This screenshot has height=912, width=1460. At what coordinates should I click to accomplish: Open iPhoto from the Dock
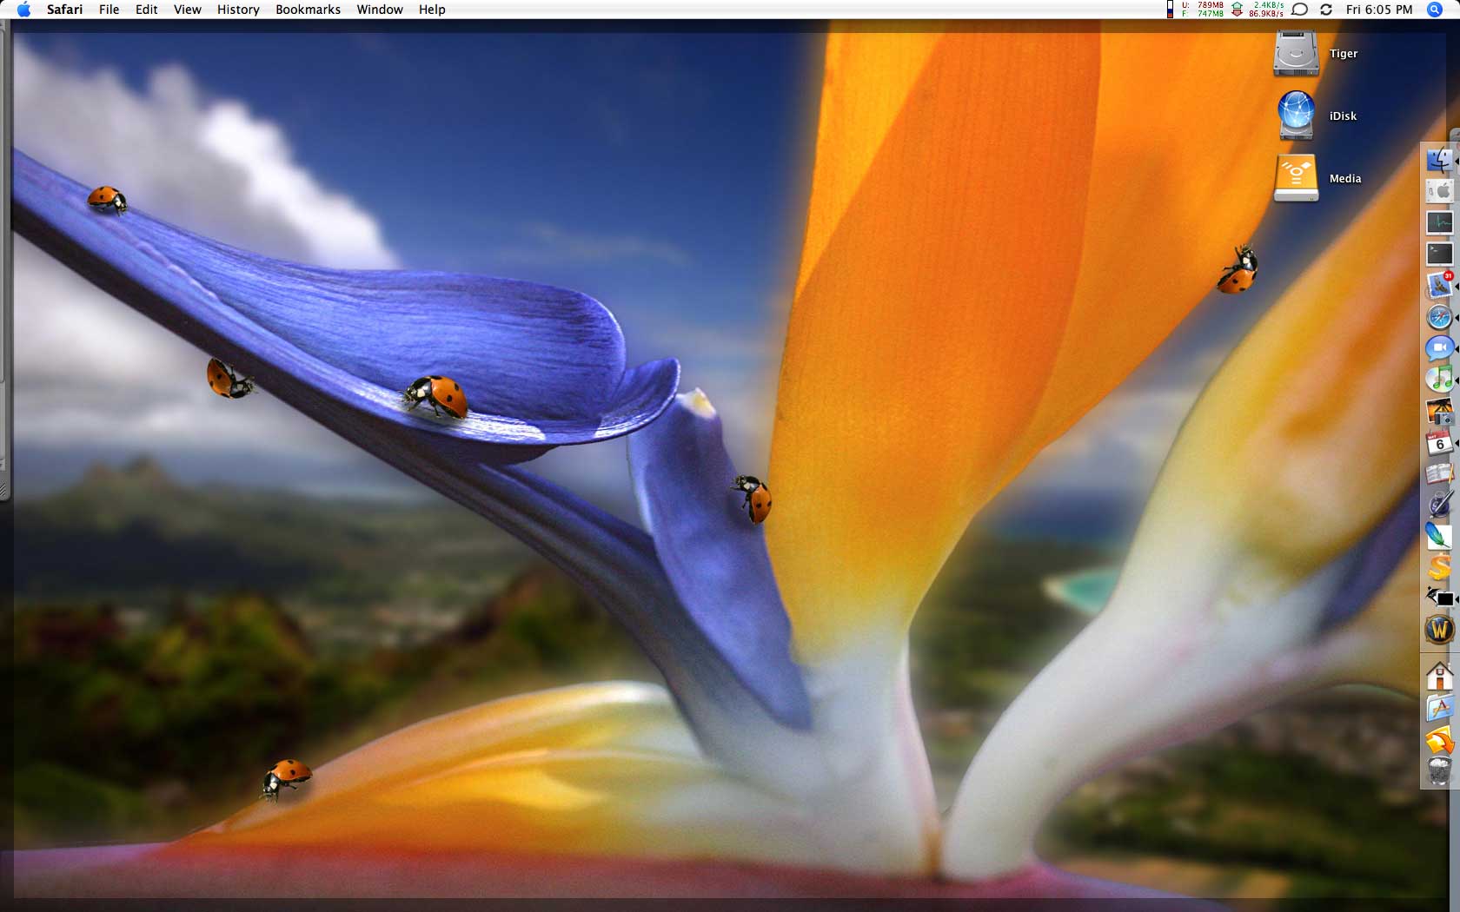(x=1440, y=411)
